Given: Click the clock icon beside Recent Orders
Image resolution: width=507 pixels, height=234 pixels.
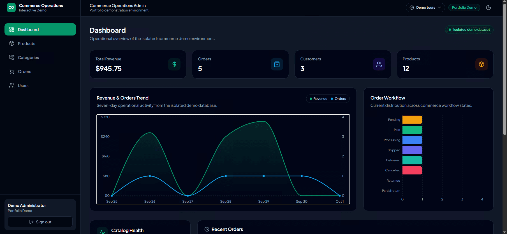Looking at the screenshot, I should click(207, 229).
